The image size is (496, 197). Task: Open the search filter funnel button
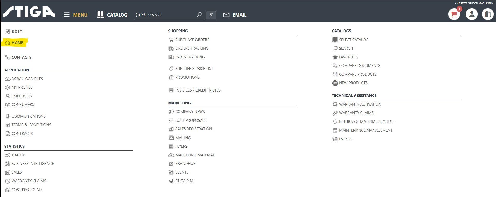211,15
